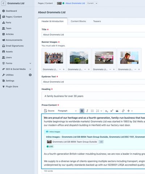Viewport: 145px width, 174px height.
Task: Click move handle on third banner image
Action: pyautogui.click(x=114, y=69)
